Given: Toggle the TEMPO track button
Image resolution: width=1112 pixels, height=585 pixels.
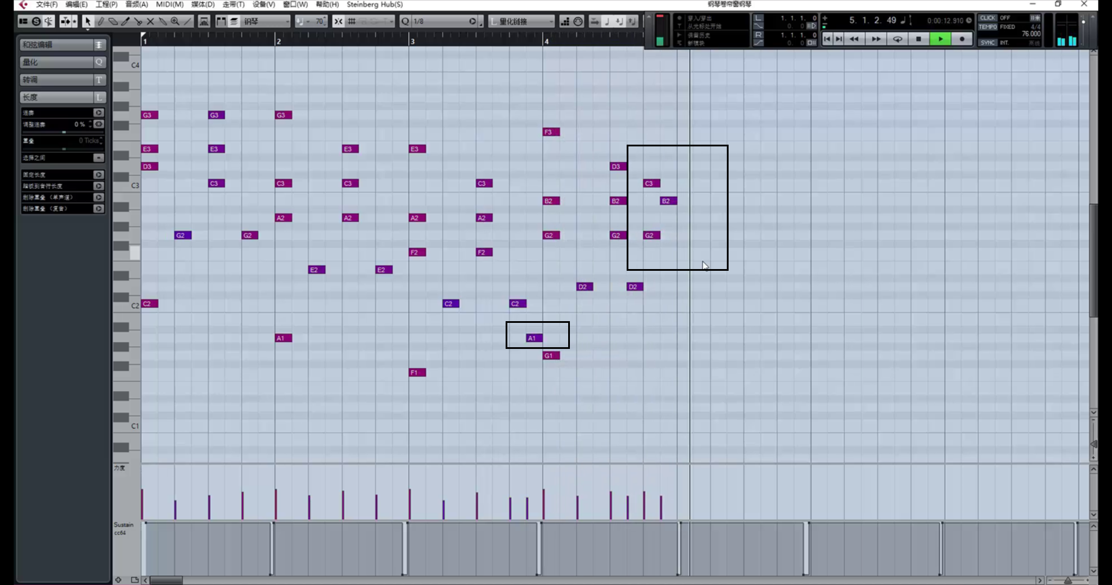Looking at the screenshot, I should pyautogui.click(x=988, y=27).
